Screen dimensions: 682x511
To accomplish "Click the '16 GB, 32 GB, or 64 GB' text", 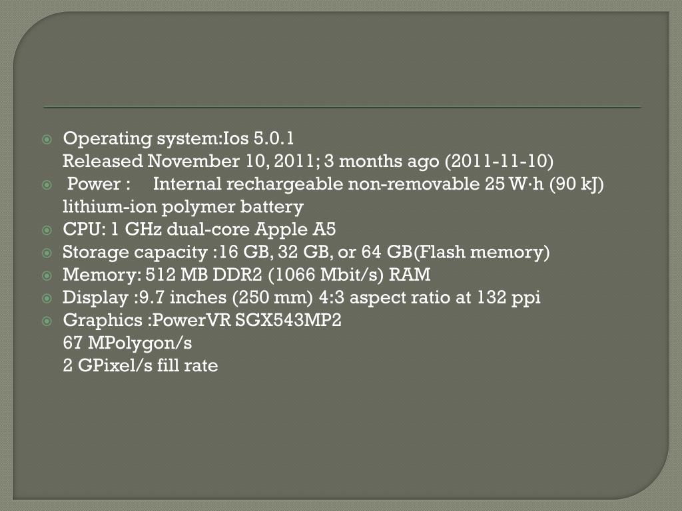I will [x=316, y=252].
